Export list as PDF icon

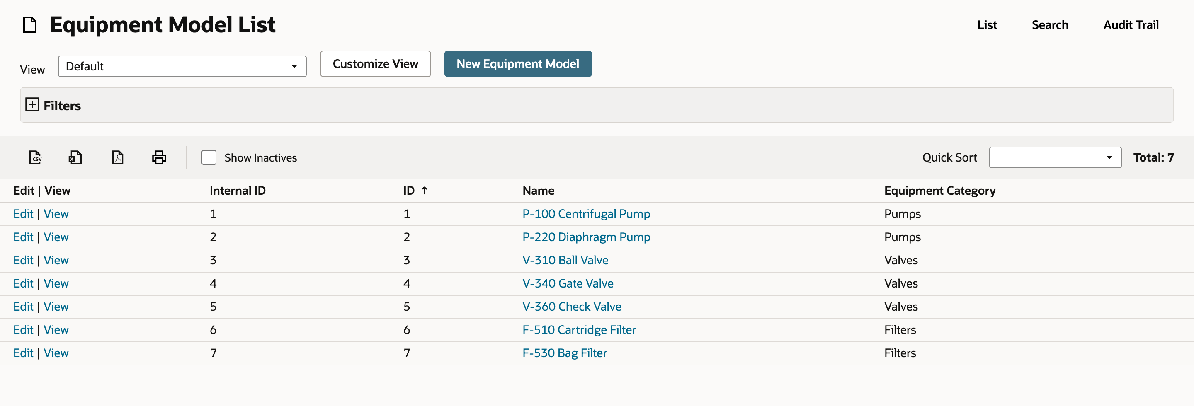click(x=118, y=157)
